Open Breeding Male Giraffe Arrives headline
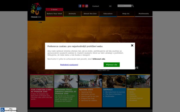Viewport: 180px width, 112px height. click(65, 92)
